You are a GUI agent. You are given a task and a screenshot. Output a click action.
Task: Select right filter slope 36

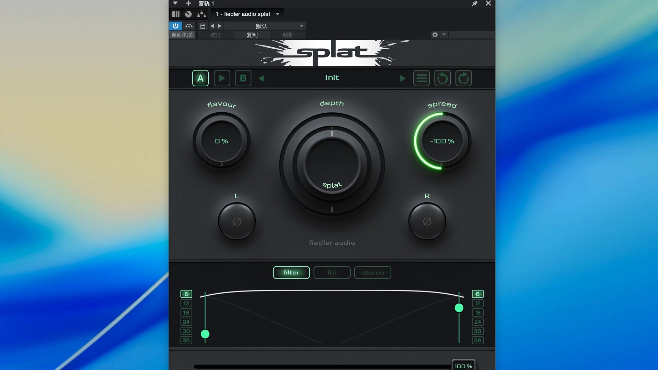(x=478, y=340)
